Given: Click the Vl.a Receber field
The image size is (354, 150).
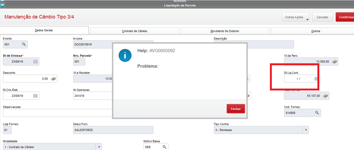Looking at the screenshot, I should pos(93,79).
